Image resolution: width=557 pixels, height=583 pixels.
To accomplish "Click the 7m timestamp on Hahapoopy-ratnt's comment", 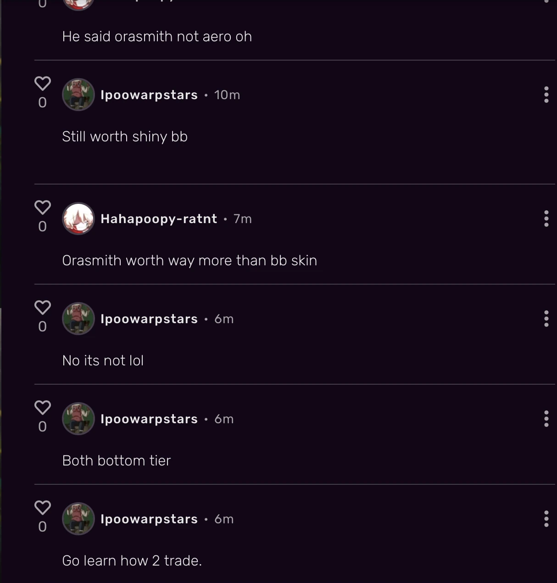I will (x=243, y=219).
